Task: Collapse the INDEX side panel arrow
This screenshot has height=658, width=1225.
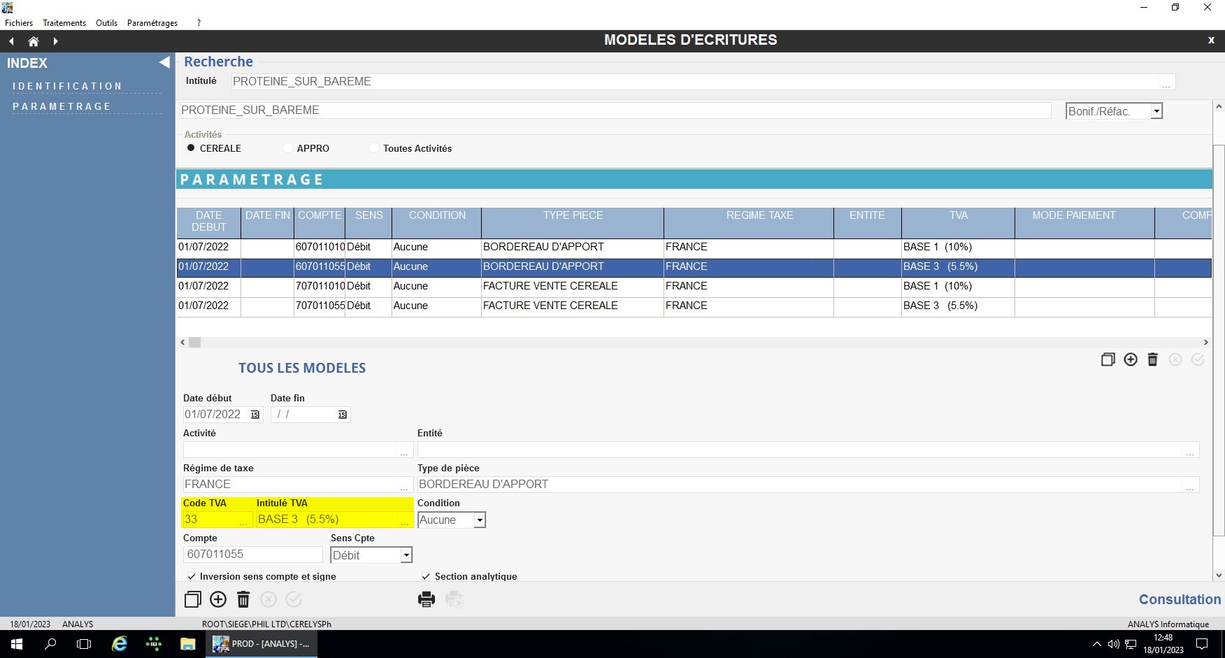Action: pos(164,63)
